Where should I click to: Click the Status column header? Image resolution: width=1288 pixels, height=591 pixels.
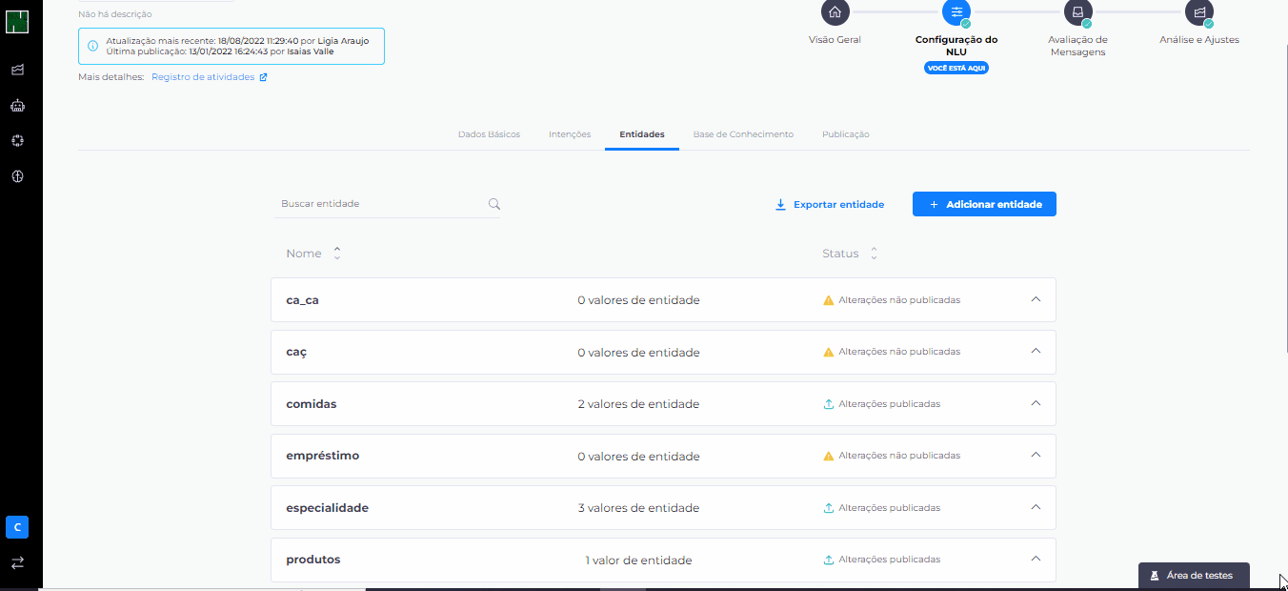[840, 254]
